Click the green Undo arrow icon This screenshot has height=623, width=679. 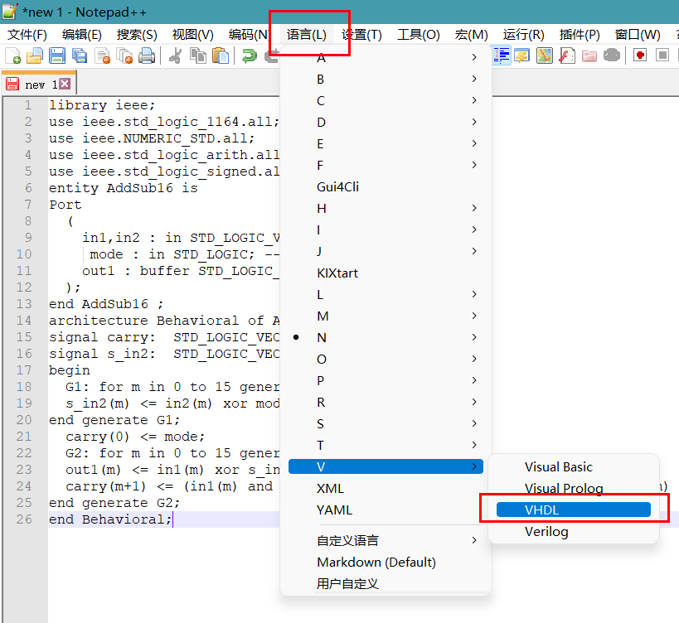pyautogui.click(x=249, y=56)
